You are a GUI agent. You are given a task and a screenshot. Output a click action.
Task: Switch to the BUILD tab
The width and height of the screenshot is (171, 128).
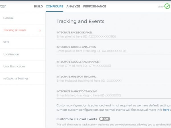pyautogui.click(x=38, y=7)
